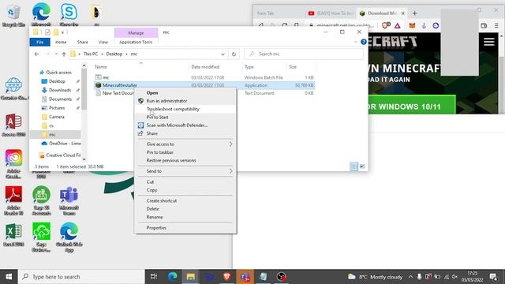Click the Windows Start button
Image resolution: width=505 pixels, height=284 pixels.
click(x=9, y=277)
